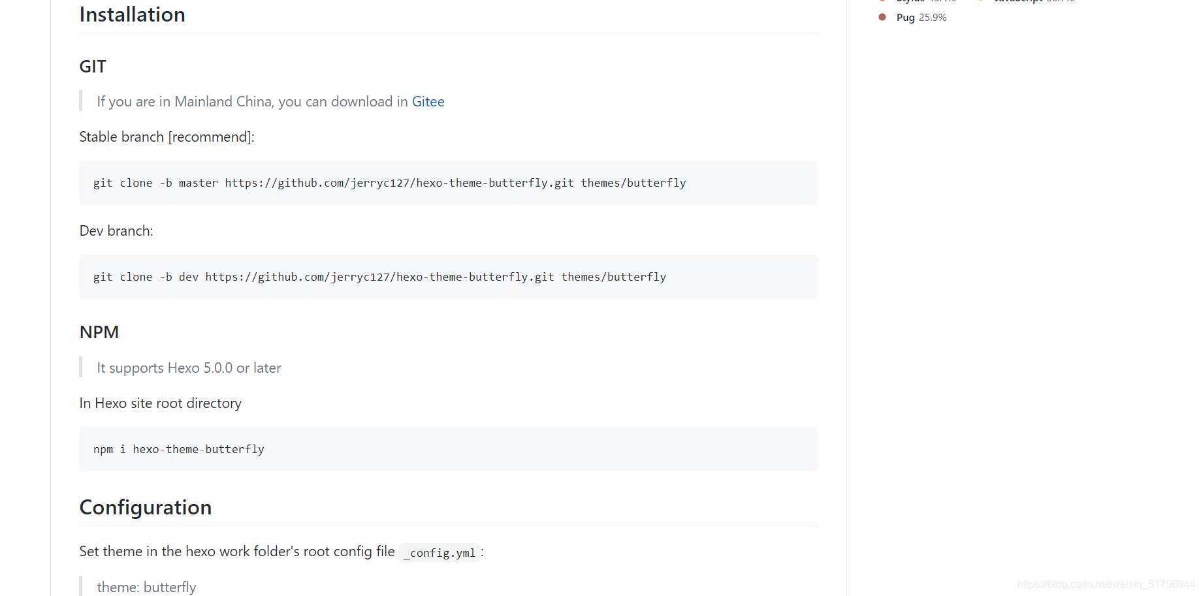This screenshot has width=1201, height=596.
Task: Click 'Set theme in the hexo work folder's' sentence
Action: [281, 552]
